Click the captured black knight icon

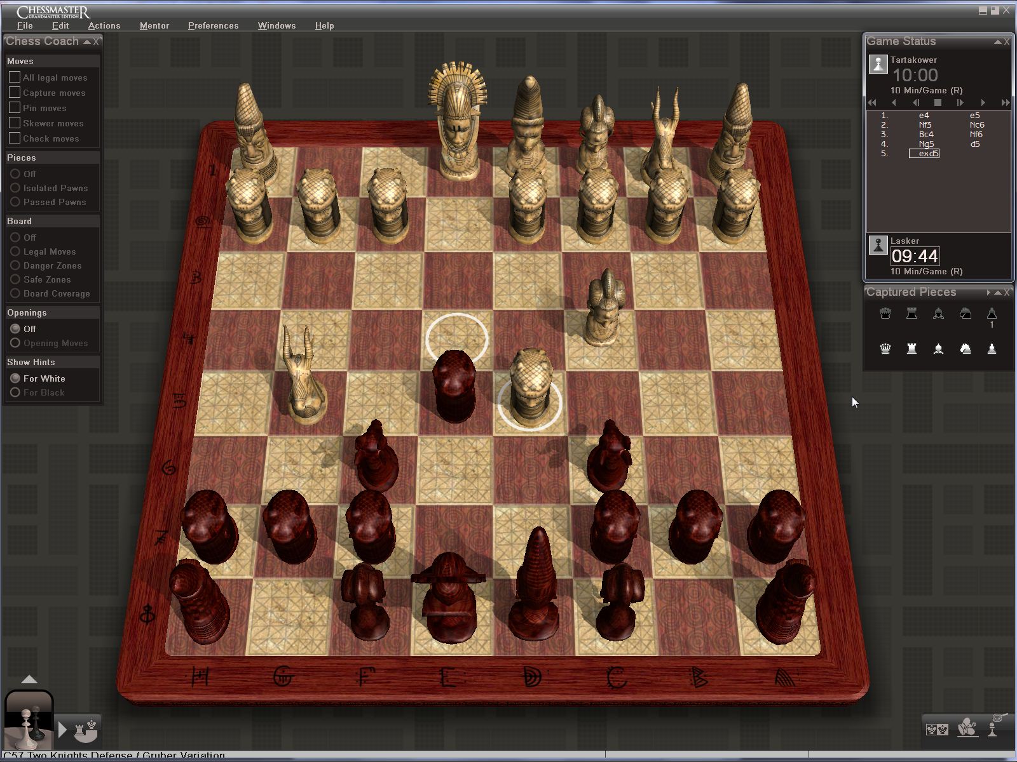pyautogui.click(x=965, y=314)
